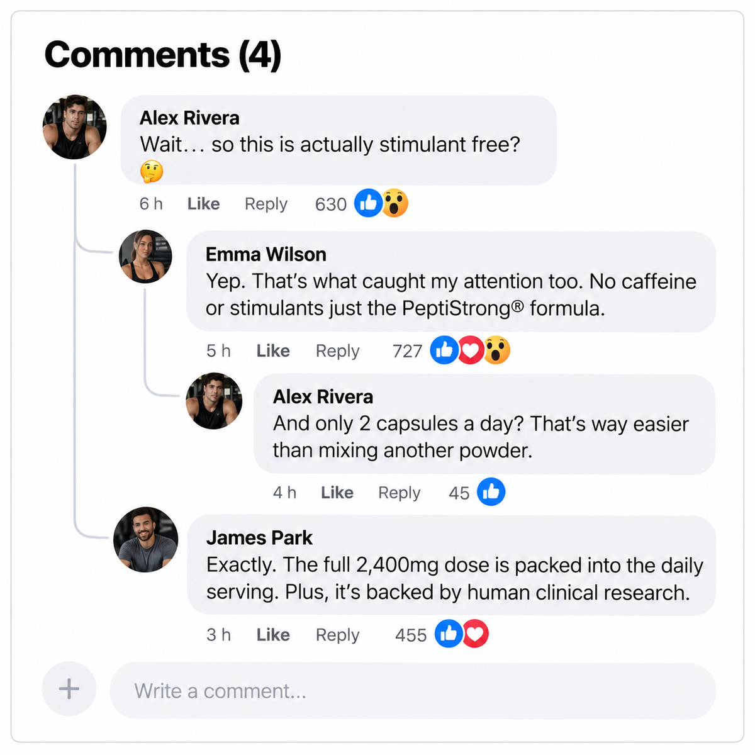The image size is (755, 755).
Task: Like Emma Wilson's comment
Action: (273, 350)
